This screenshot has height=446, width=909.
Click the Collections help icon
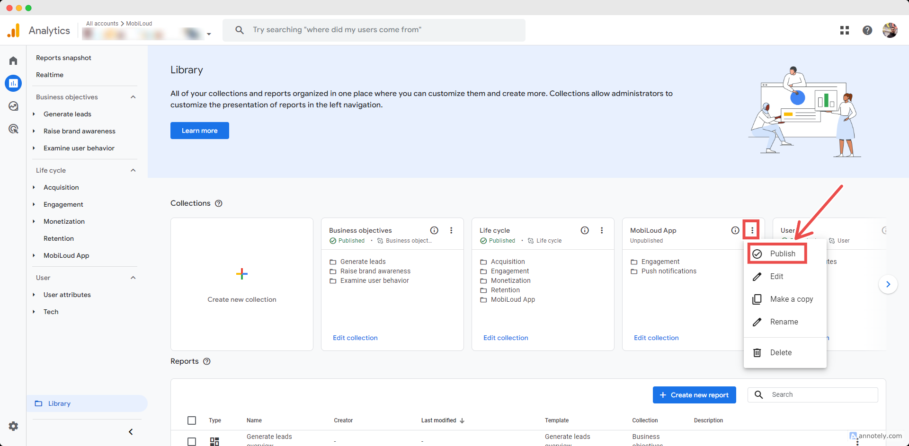(219, 203)
